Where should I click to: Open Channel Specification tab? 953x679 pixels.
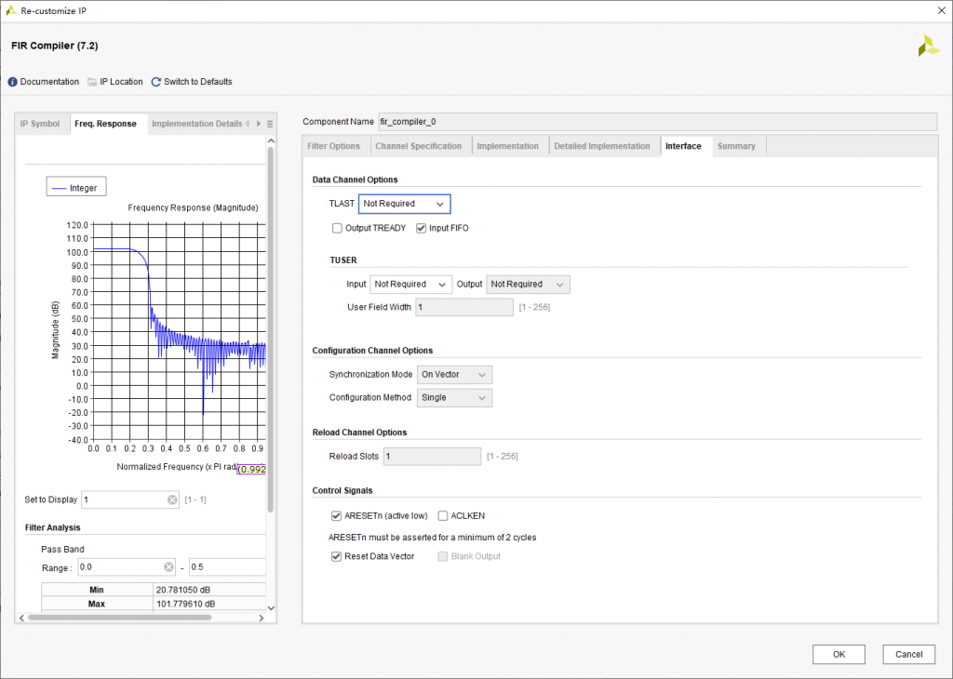418,146
